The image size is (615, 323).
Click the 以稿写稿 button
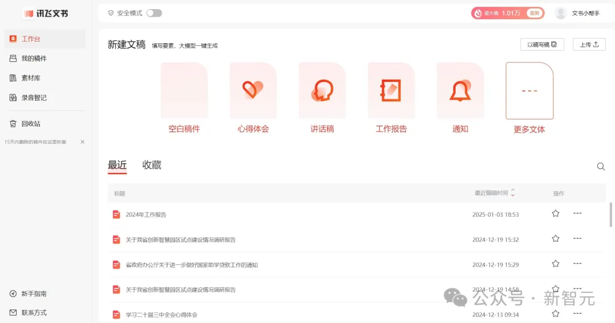click(542, 44)
